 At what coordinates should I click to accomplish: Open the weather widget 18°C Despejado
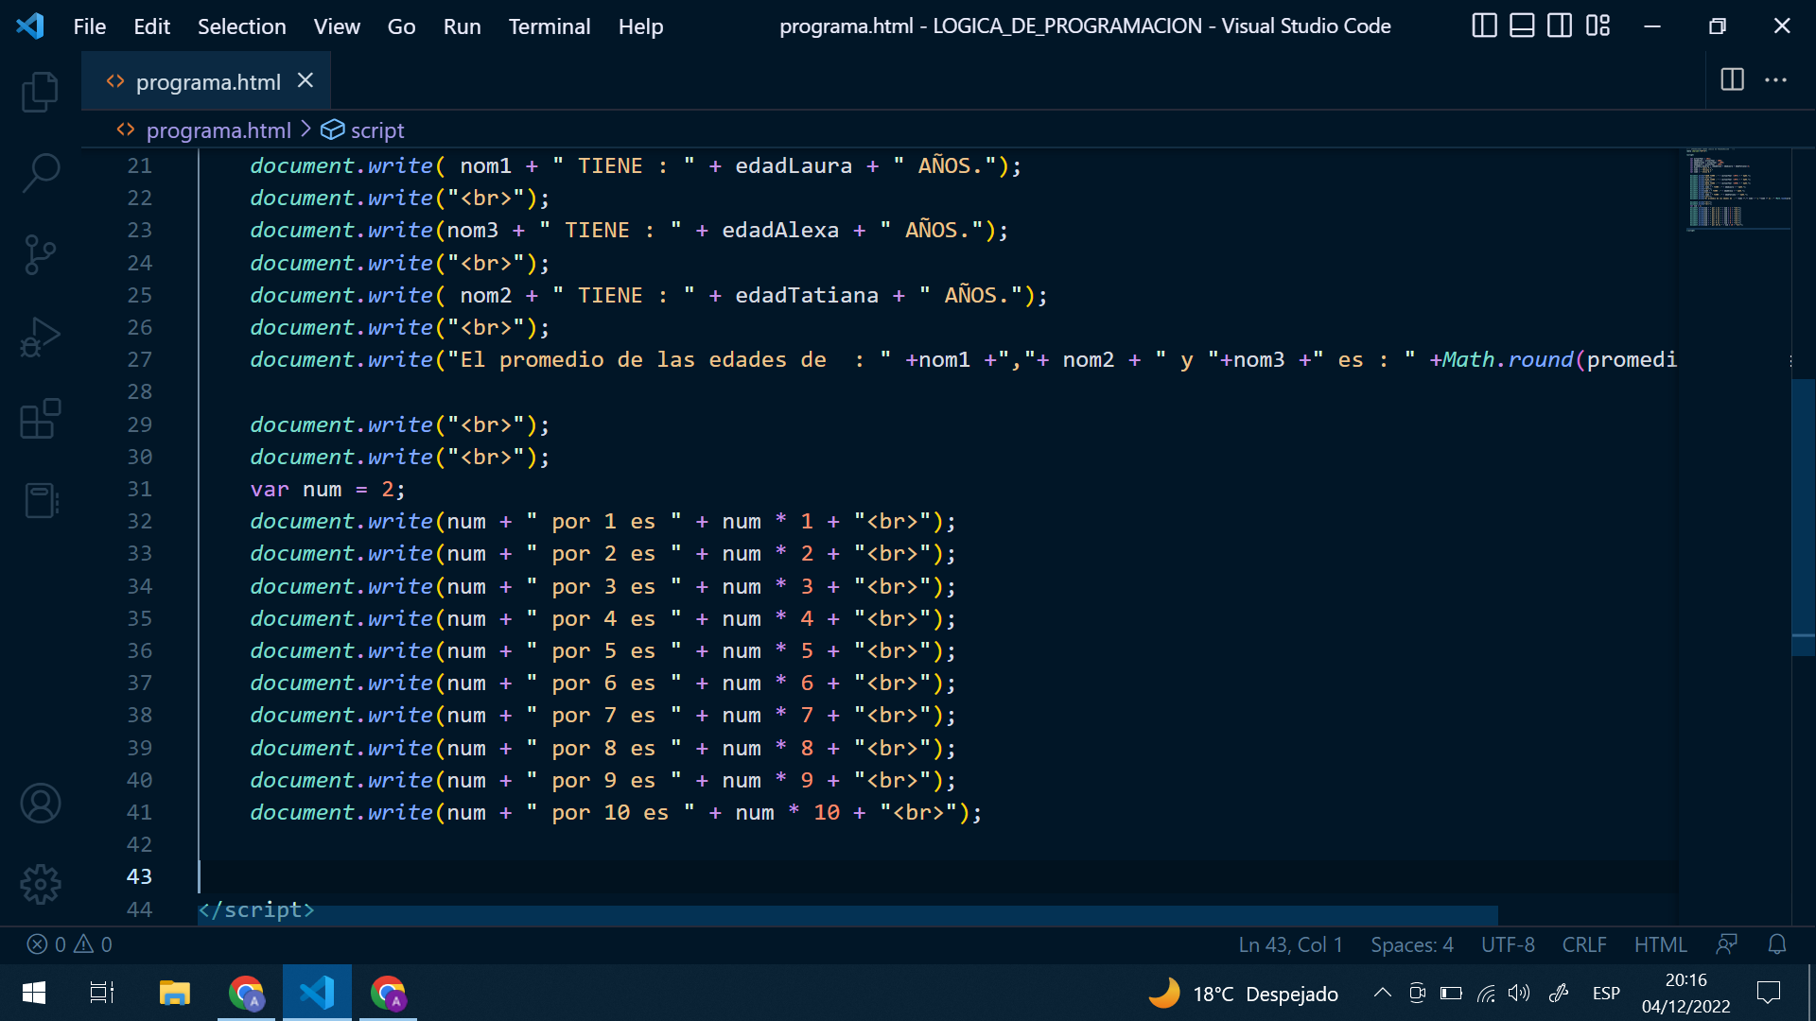[1243, 994]
